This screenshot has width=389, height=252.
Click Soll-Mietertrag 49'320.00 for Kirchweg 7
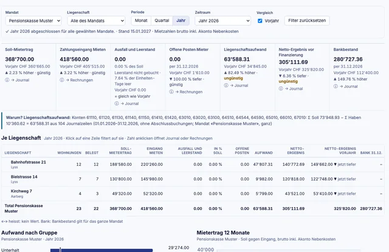click(x=122, y=194)
